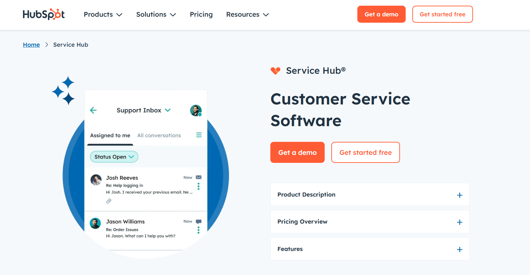Click the user avatar in Support Inbox

pos(196,110)
